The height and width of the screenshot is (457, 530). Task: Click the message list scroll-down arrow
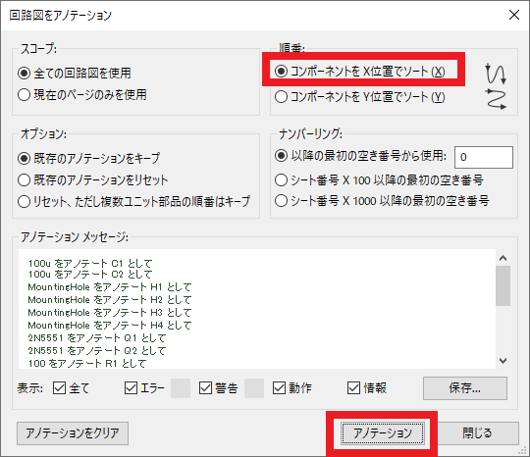pos(503,361)
